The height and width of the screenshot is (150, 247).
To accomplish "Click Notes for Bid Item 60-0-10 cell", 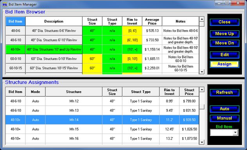I will [x=181, y=59].
